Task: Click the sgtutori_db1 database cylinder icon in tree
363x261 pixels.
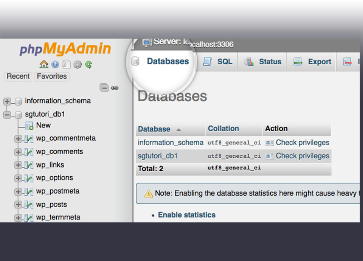Action: tap(18, 115)
